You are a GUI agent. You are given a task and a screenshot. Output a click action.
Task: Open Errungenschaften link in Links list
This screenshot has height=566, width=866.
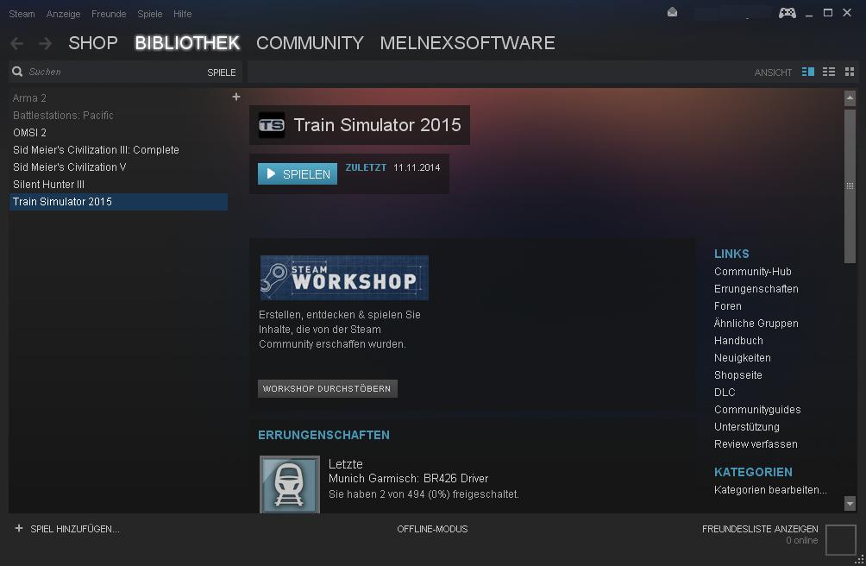[756, 289]
